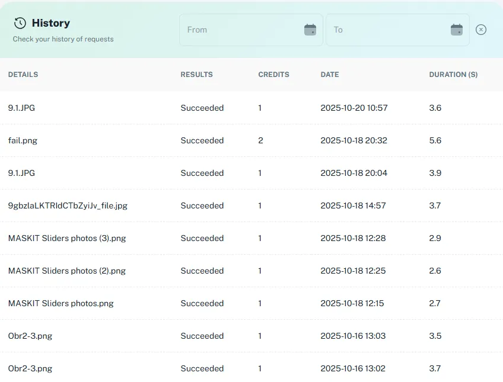Focus the To date input field
This screenshot has width=503, height=382.
[x=397, y=30]
